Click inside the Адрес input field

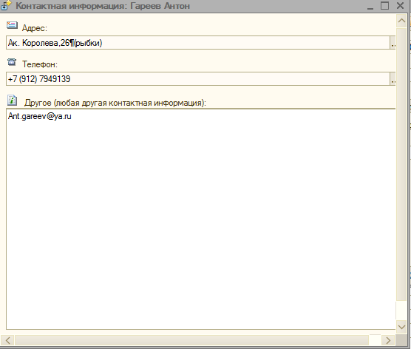[x=198, y=43]
